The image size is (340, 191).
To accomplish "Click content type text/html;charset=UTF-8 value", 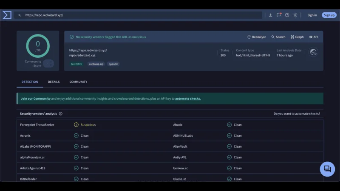I will (x=253, y=55).
